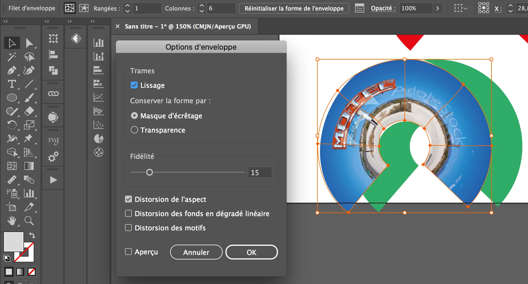This screenshot has width=528, height=284.
Task: Click the Edit Envelope button in control bar
Action: (x=69, y=8)
